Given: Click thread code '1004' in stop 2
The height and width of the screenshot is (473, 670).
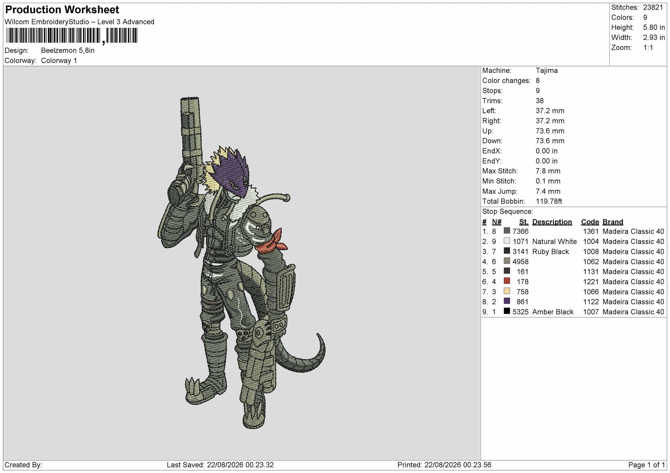Looking at the screenshot, I should click(591, 241).
